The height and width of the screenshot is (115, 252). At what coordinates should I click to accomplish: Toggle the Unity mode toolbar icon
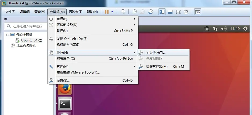point(186,12)
